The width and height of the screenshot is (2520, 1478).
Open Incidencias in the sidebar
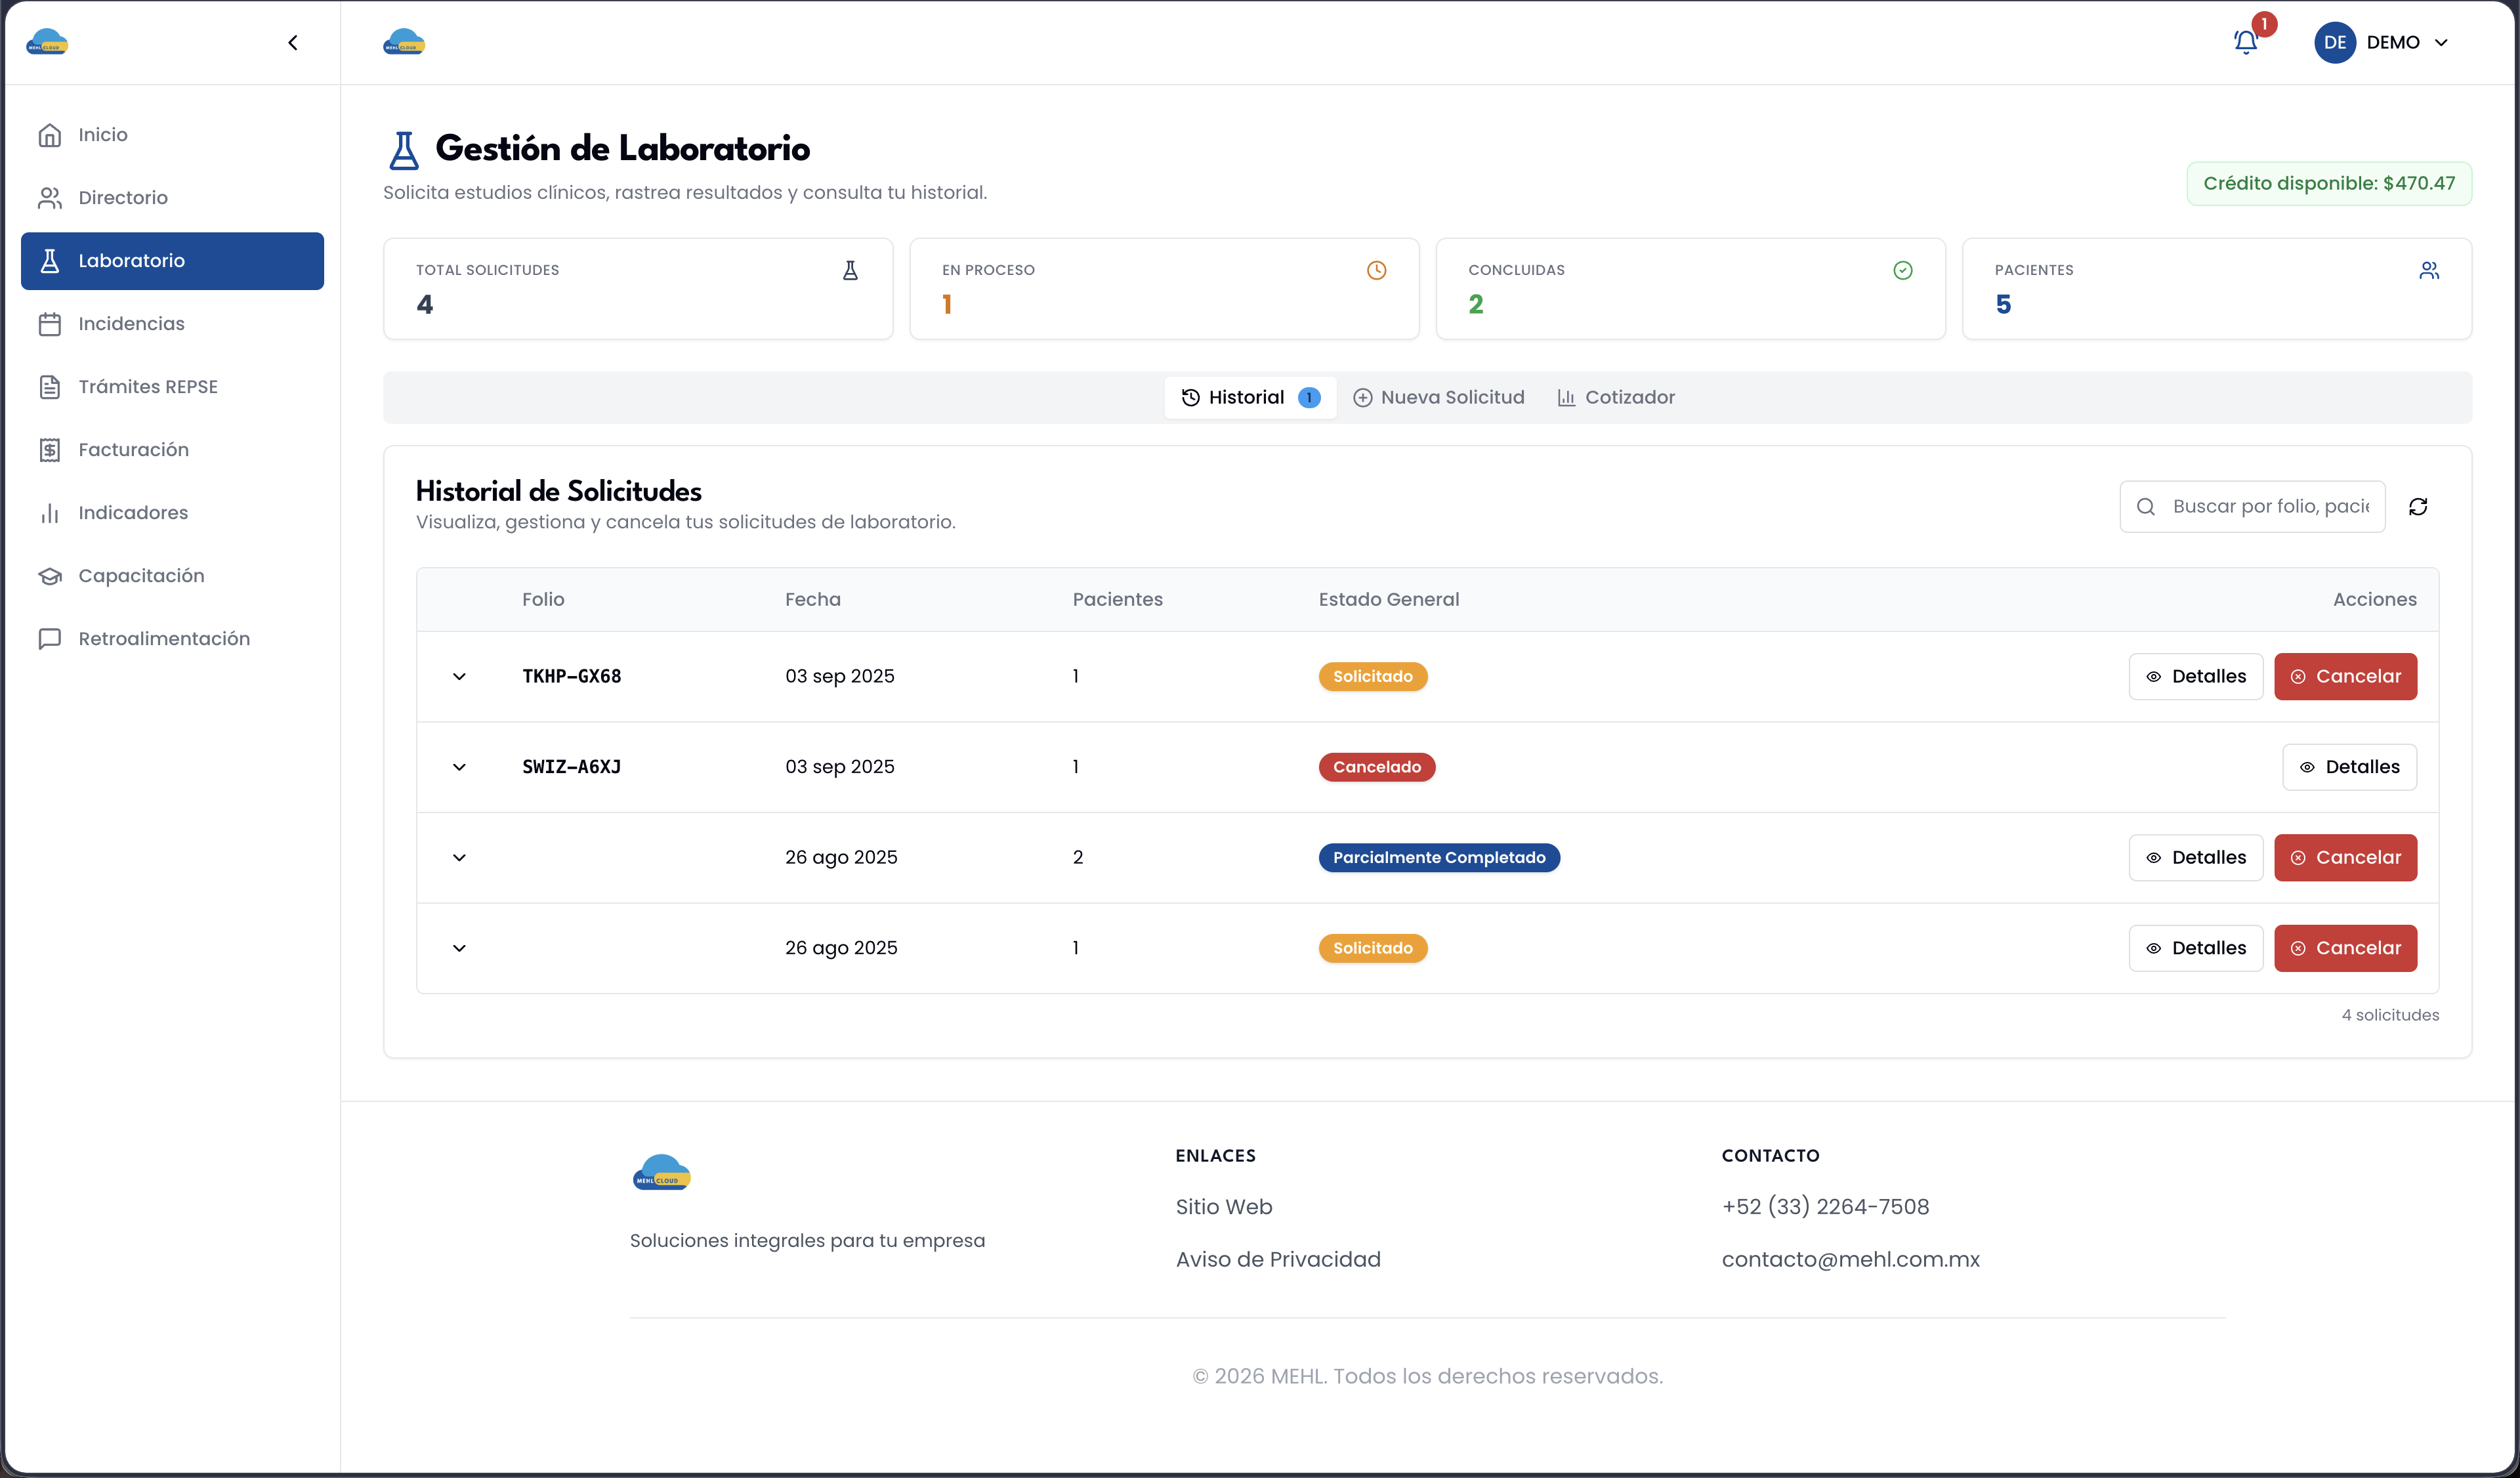coord(172,324)
